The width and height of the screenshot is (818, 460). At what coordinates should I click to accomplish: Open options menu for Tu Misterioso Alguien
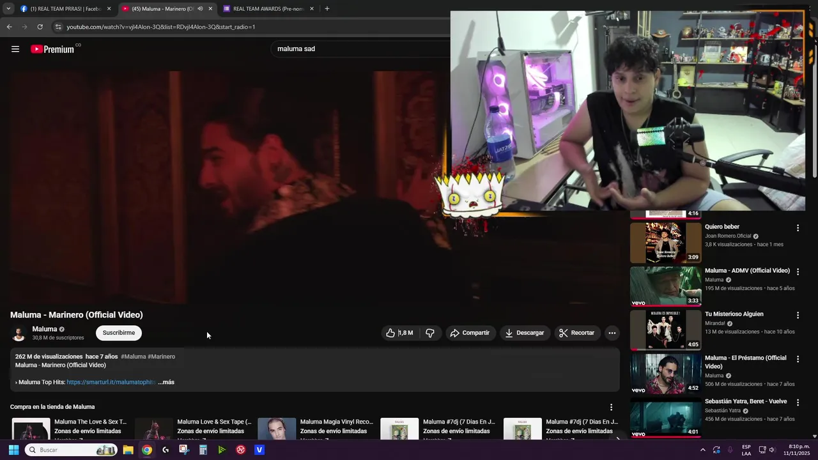798,315
